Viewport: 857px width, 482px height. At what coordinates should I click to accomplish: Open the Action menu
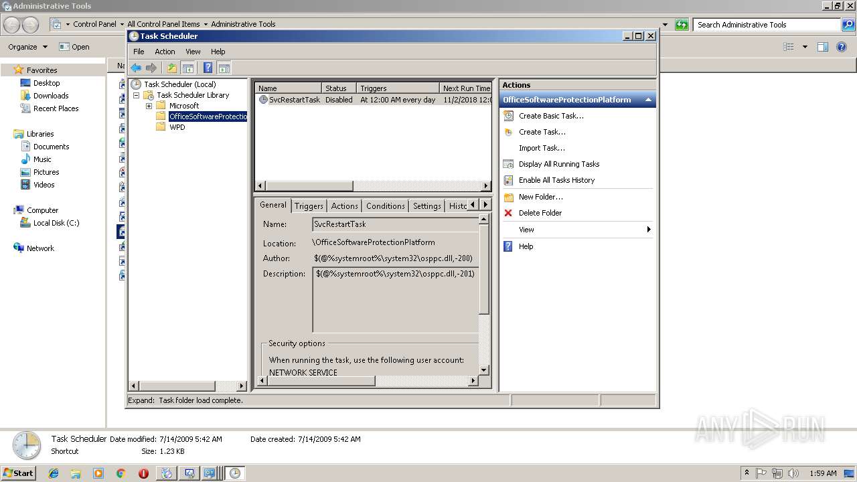click(165, 52)
